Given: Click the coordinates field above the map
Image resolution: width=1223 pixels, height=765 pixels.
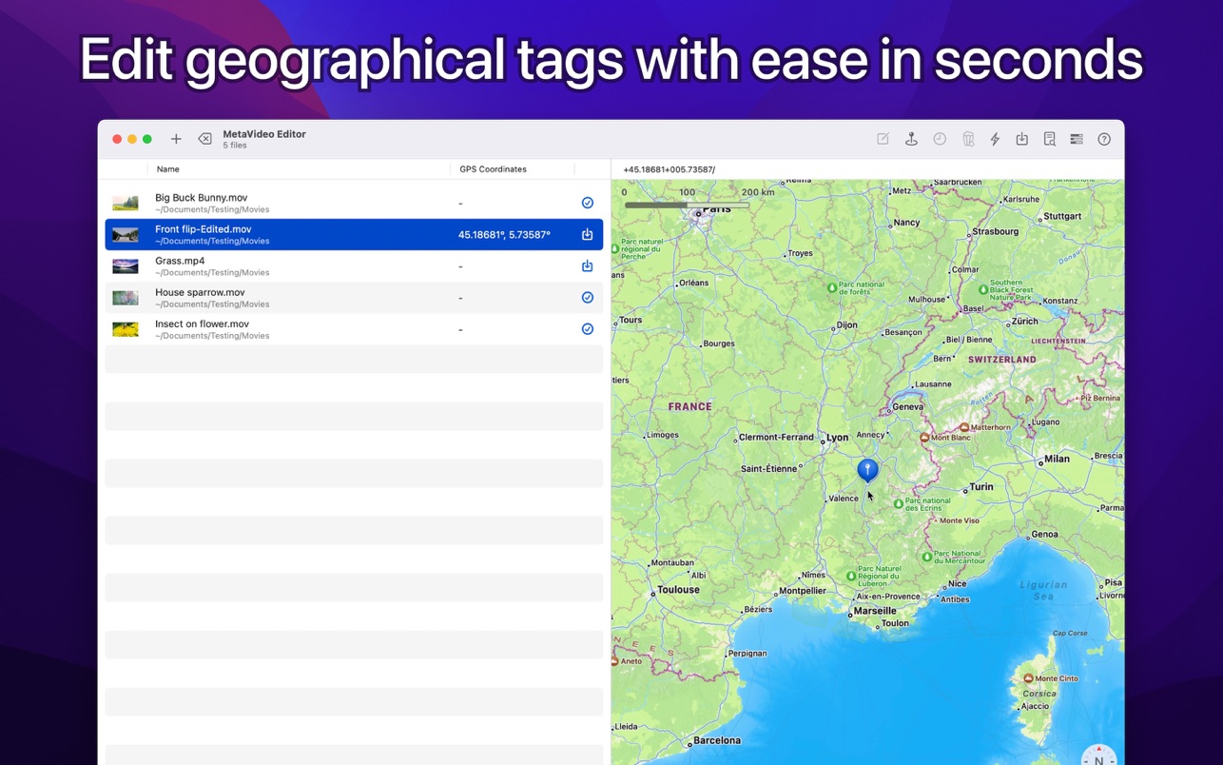Looking at the screenshot, I should tap(867, 169).
